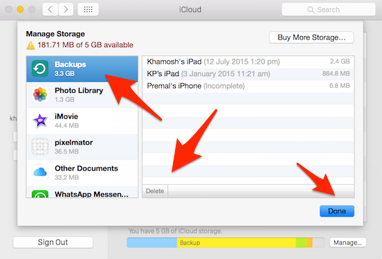Image resolution: width=382 pixels, height=259 pixels.
Task: Go back with the left chevron
Action: 51,10
